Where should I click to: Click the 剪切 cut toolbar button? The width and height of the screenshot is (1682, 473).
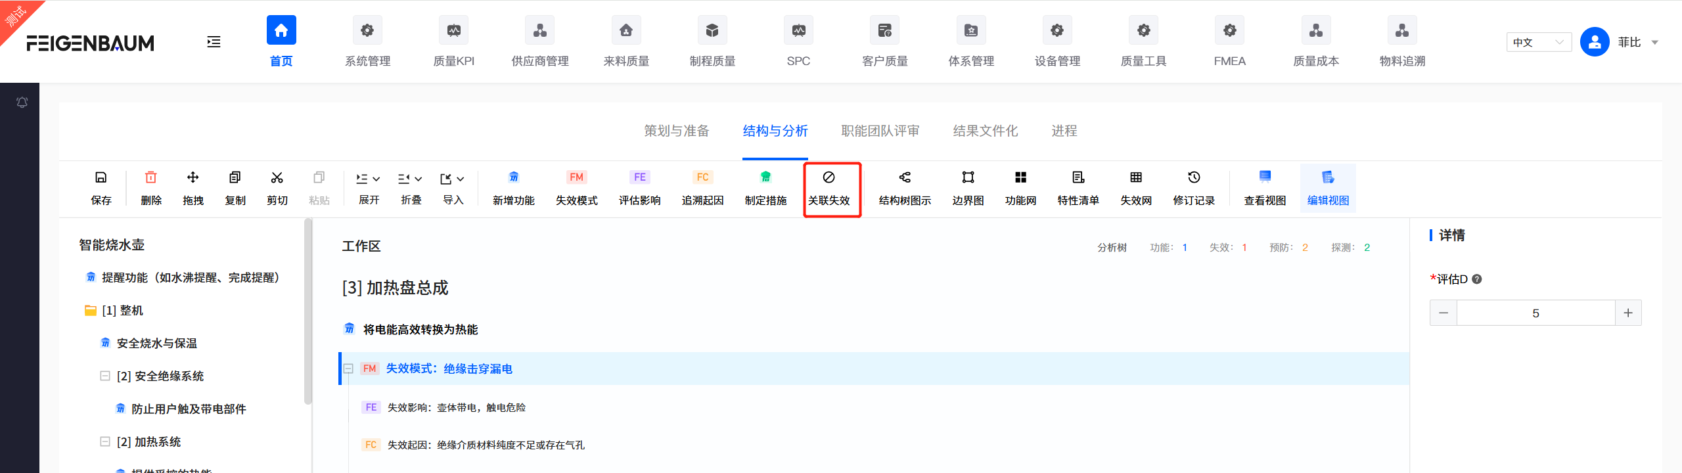(x=277, y=188)
